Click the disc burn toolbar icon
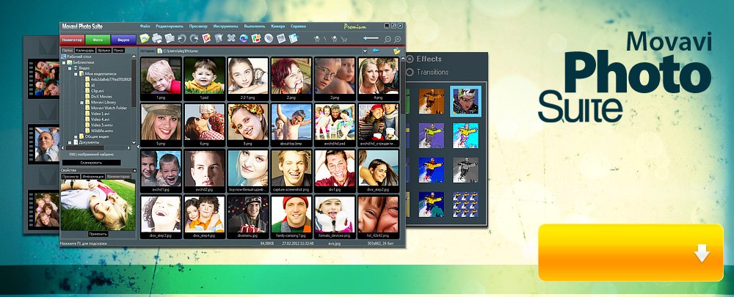Screen dimensions: 734x297 [x=269, y=38]
